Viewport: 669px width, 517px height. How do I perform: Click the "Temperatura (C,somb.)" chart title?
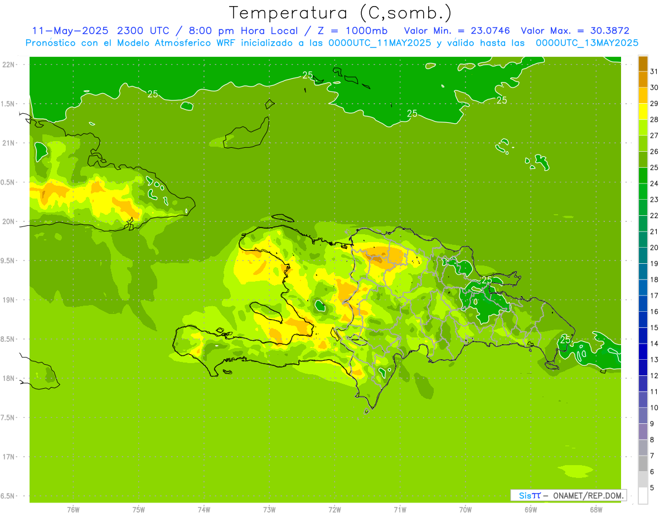coord(340,13)
